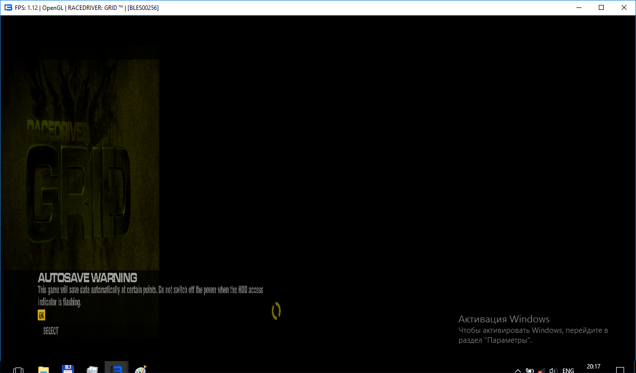Open Task View from the taskbar

tap(18, 370)
